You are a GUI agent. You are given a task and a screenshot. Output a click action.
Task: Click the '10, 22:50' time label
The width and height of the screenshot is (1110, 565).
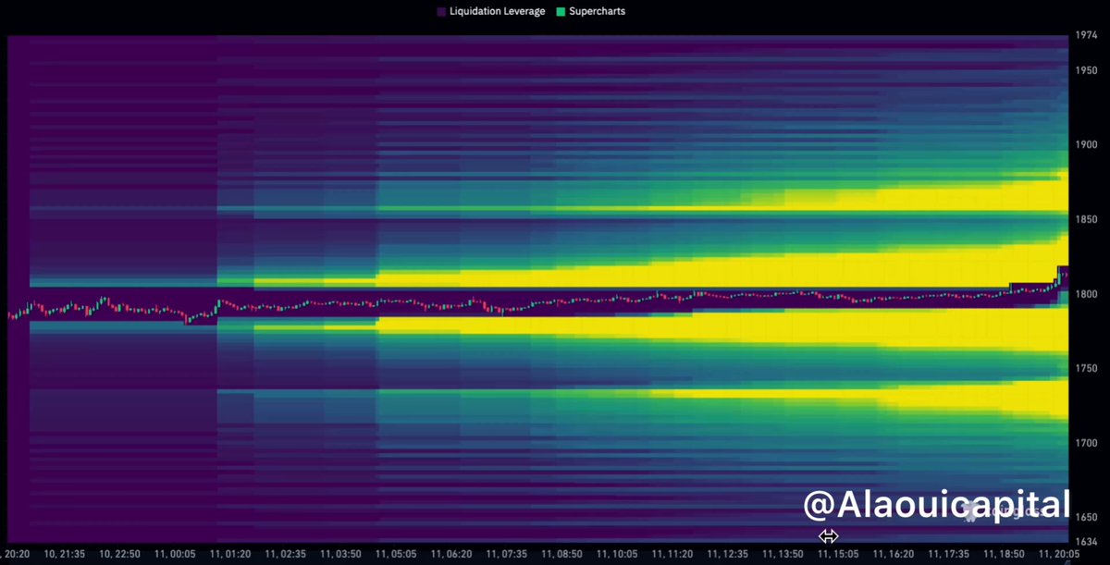point(121,554)
